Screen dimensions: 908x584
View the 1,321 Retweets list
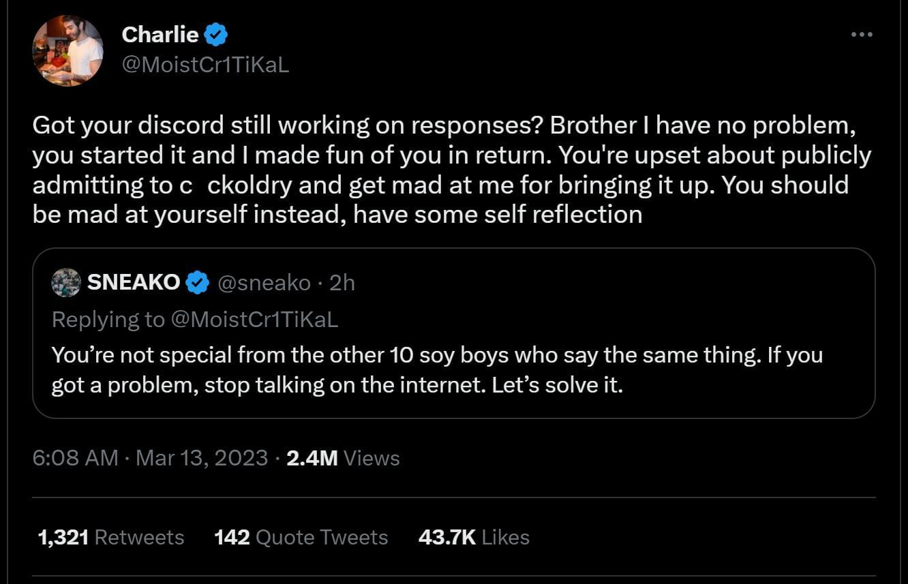[x=110, y=537]
